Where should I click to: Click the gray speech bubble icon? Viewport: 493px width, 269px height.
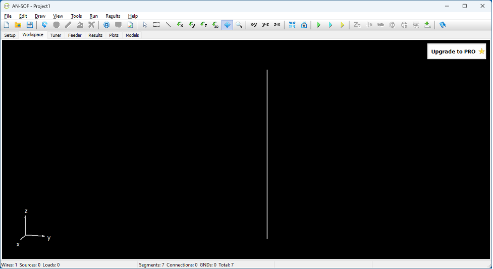click(x=118, y=25)
